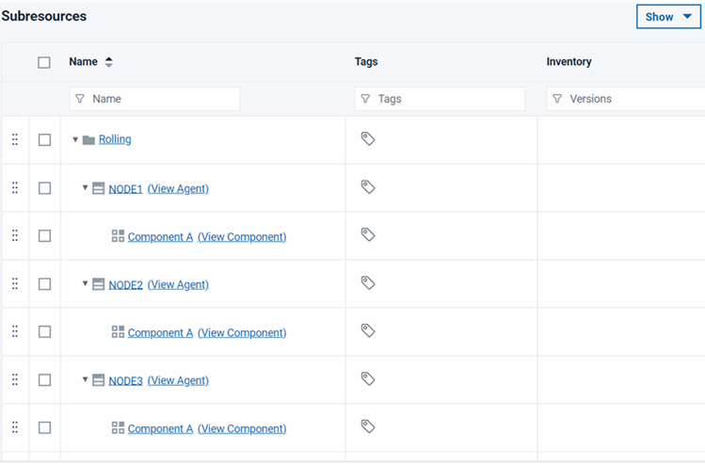The height and width of the screenshot is (464, 705).
Task: Click the tag icon in the NODE1 row
Action: click(368, 187)
